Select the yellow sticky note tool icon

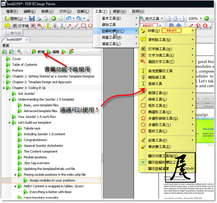pos(7,26)
